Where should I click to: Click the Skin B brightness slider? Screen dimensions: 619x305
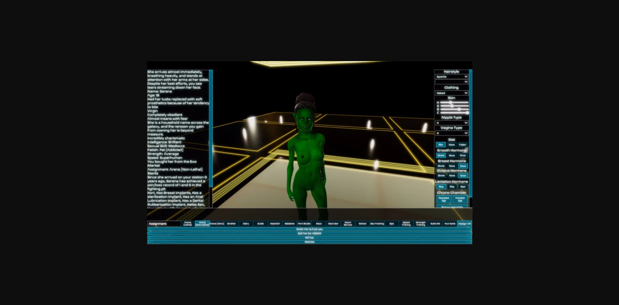(454, 109)
